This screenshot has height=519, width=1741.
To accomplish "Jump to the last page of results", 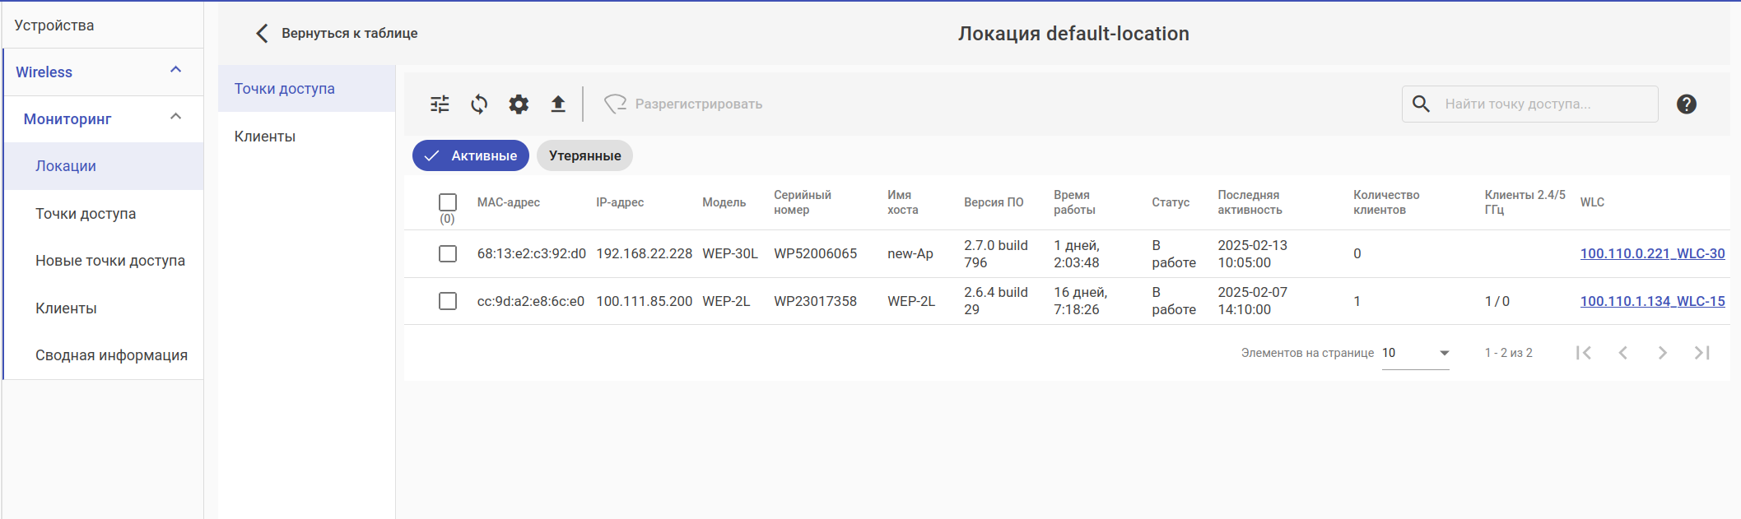I will click(x=1701, y=353).
